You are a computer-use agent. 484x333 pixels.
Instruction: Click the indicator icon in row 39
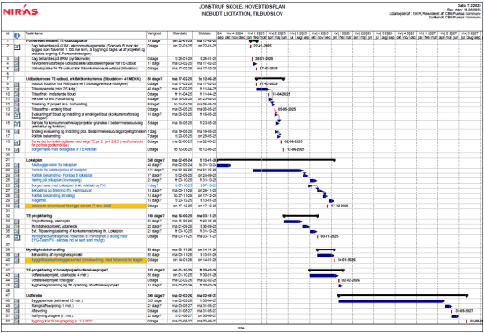coord(17,256)
